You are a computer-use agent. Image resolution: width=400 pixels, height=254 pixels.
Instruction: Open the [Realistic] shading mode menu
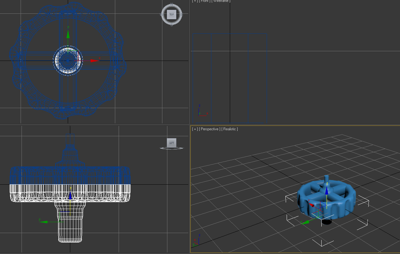click(x=229, y=129)
